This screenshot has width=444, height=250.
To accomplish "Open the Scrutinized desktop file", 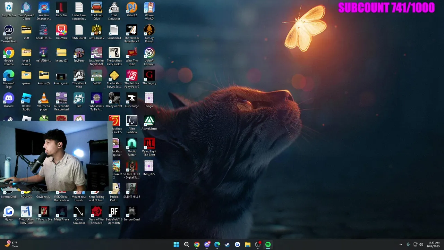I will pos(114,32).
